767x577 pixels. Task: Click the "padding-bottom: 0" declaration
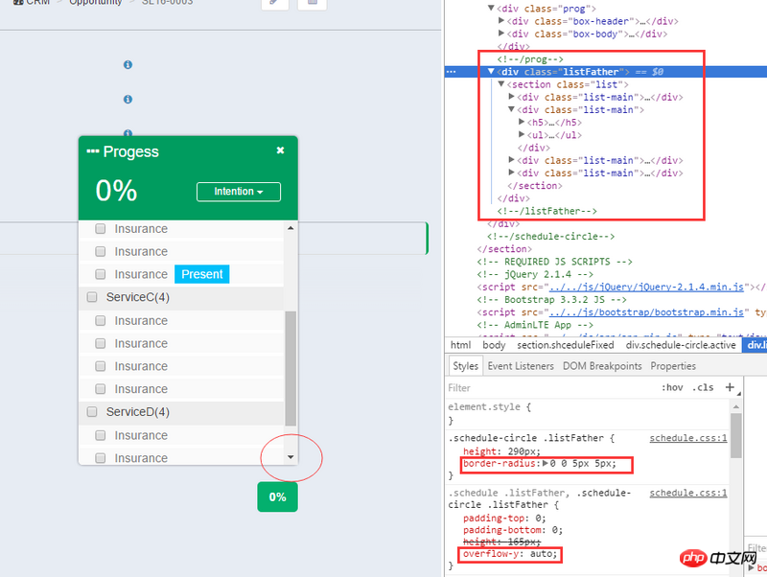[513, 530]
